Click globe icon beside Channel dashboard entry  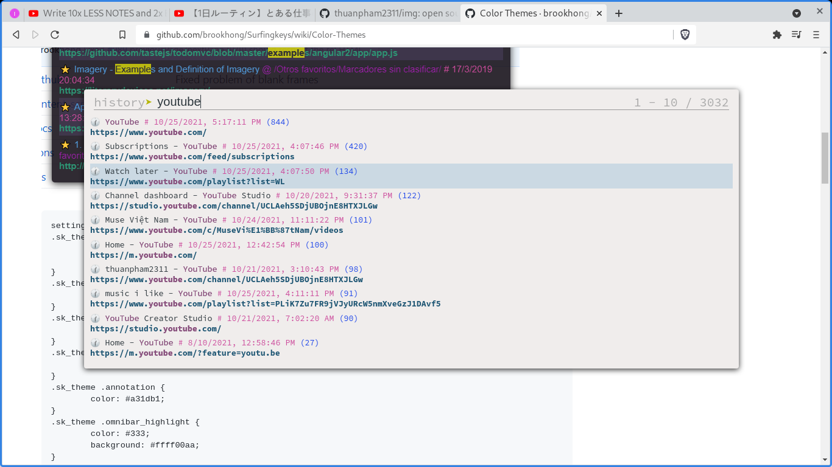pos(95,196)
